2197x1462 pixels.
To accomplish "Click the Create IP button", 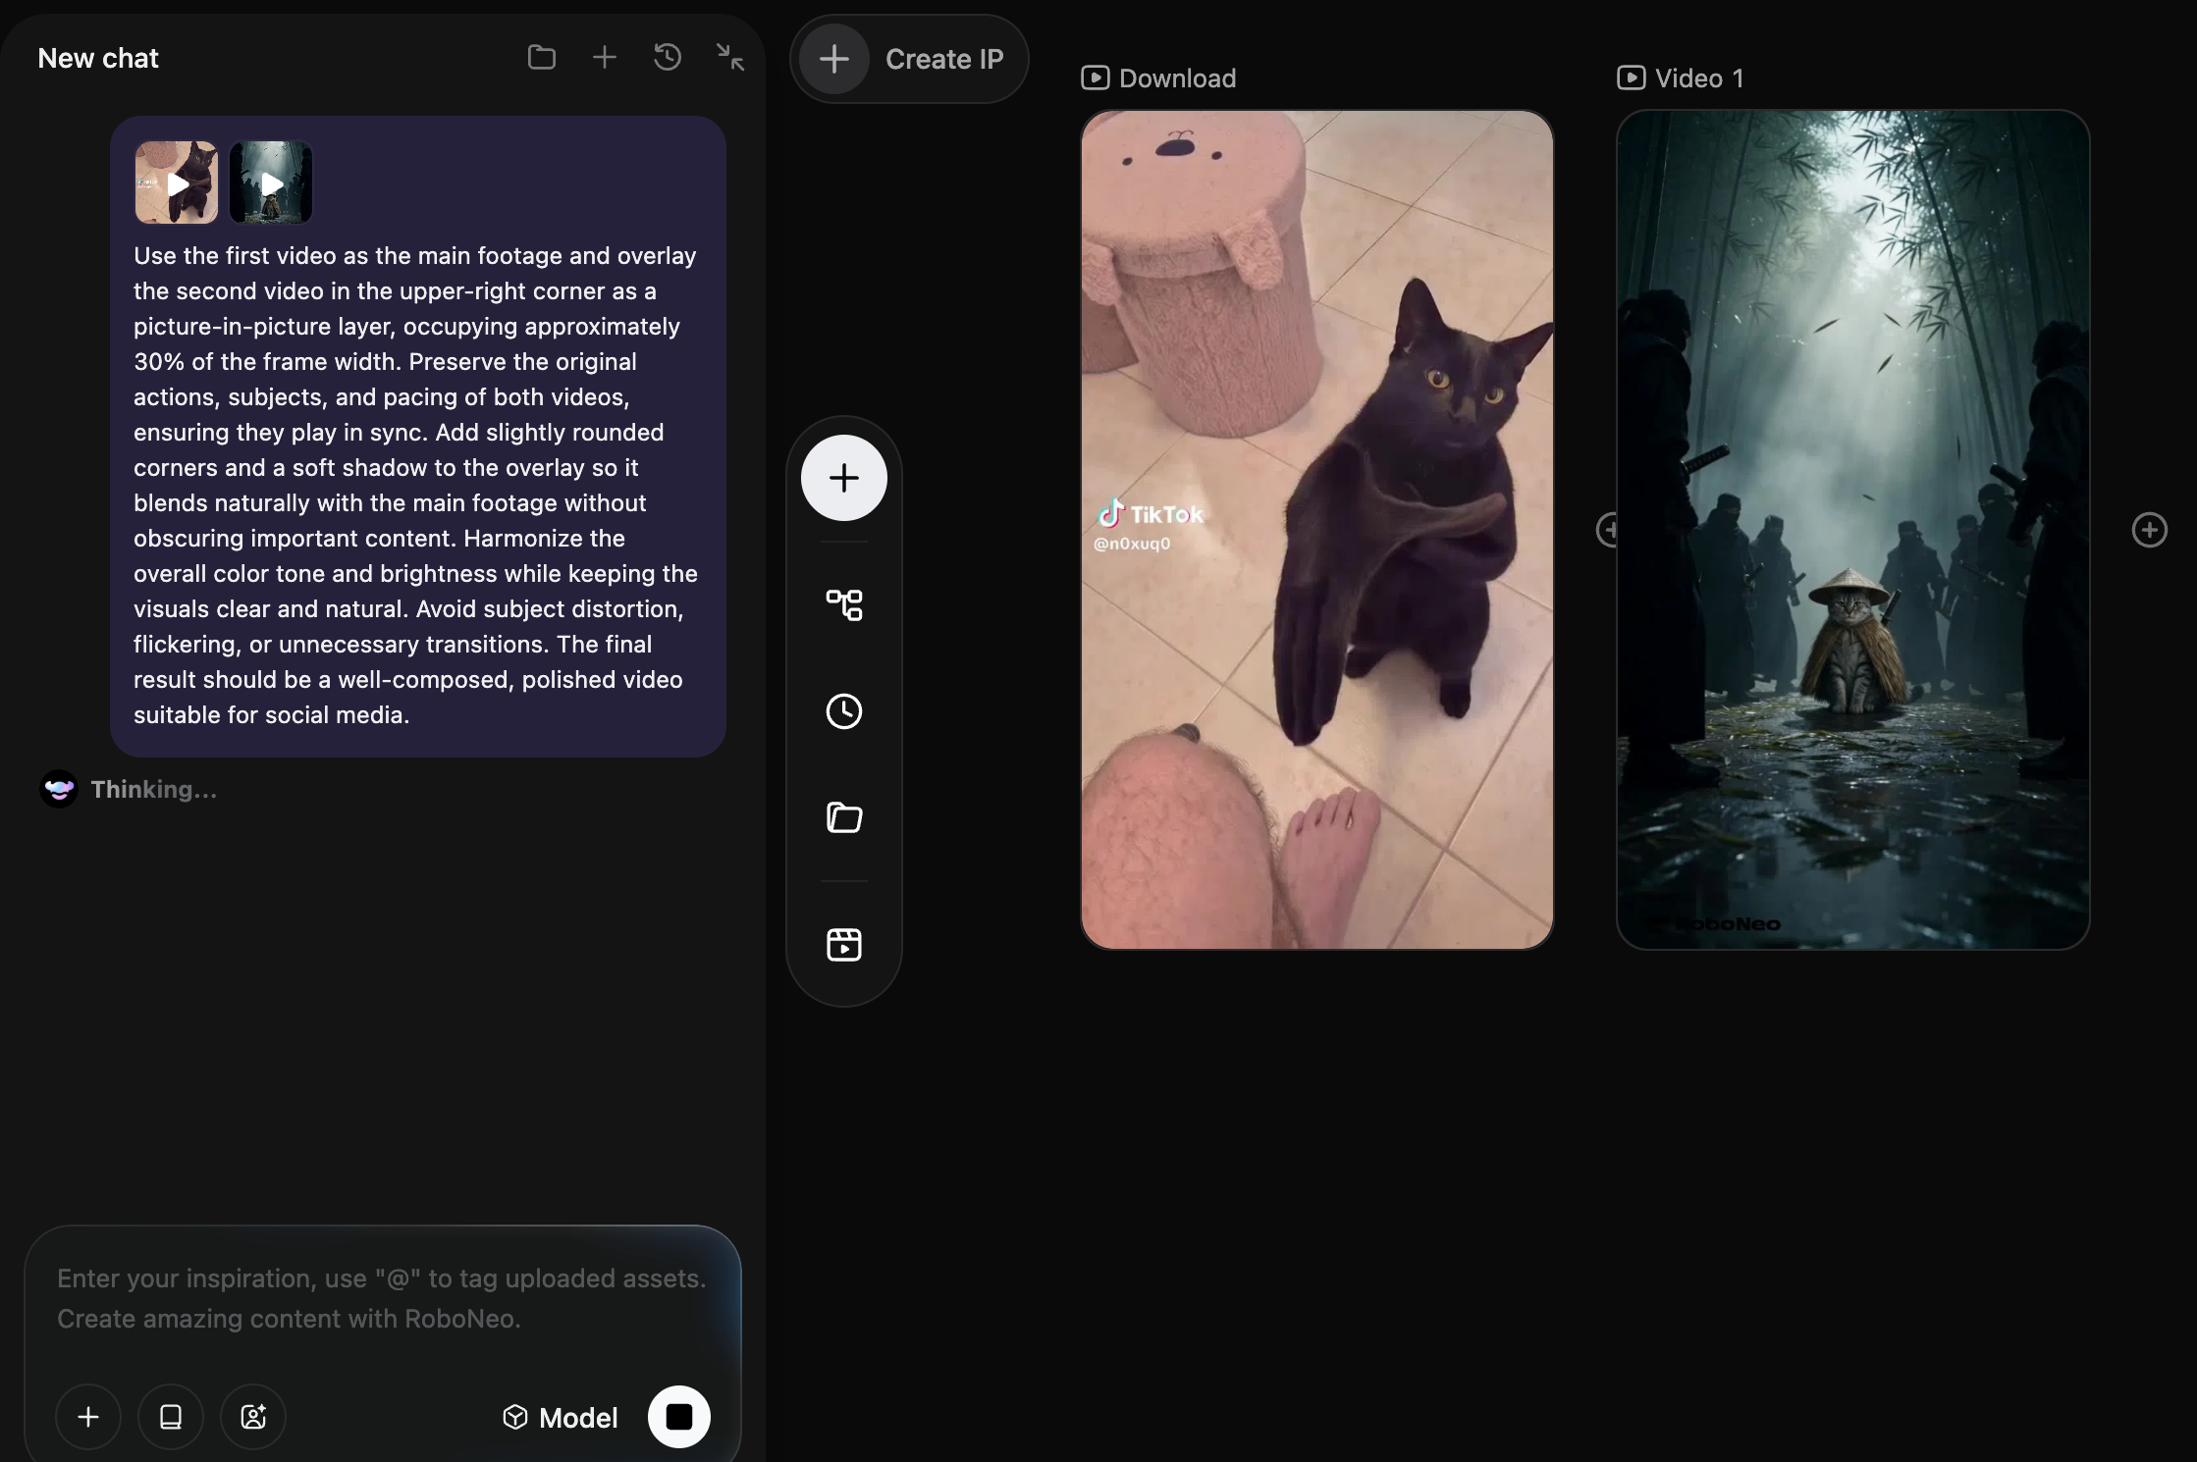I will [909, 59].
